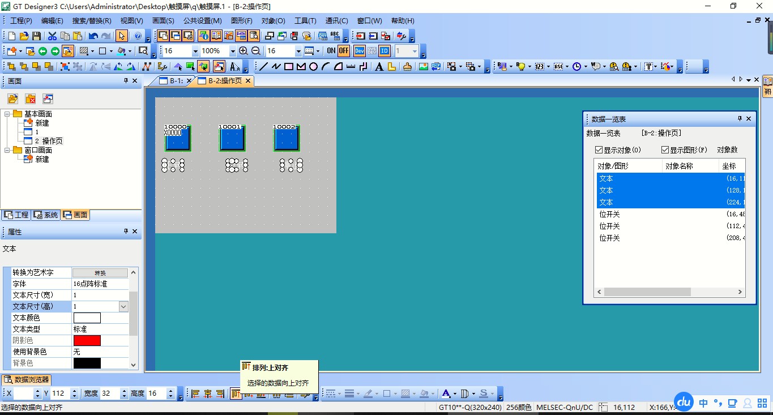Open the lamp object dropdown arrow
Viewport: 773px width, 415px height.
coord(529,66)
